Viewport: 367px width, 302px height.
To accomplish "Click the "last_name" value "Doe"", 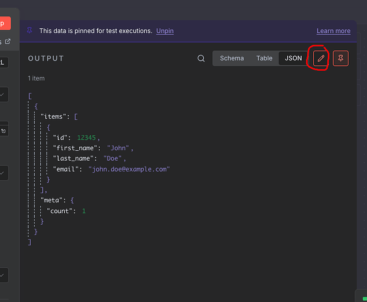I will coord(114,158).
